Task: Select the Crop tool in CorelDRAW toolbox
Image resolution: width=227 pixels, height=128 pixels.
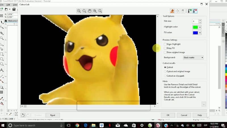Action: (x=2, y=33)
